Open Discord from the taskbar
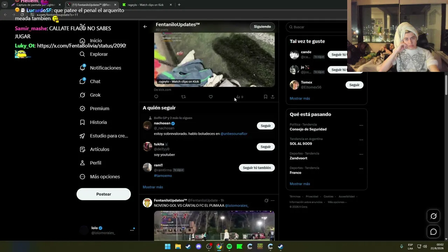Screen dimensions: 448x252 click(199, 246)
